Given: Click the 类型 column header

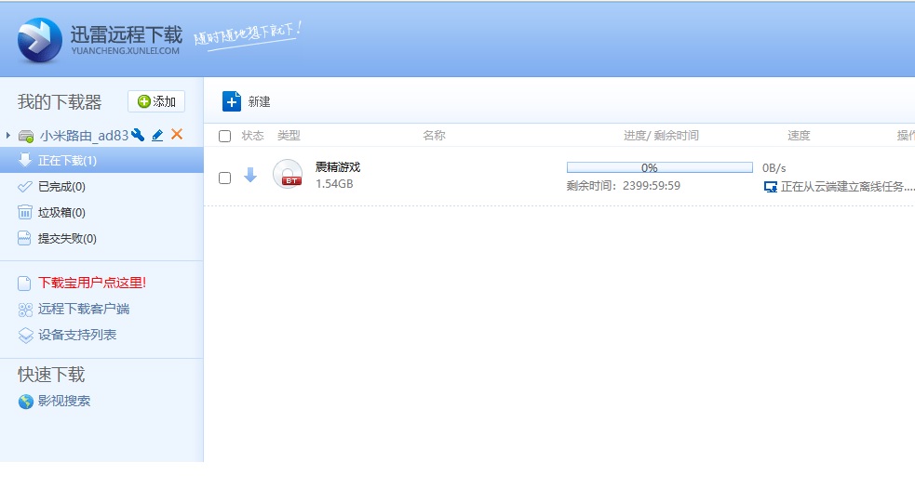Looking at the screenshot, I should coord(289,136).
